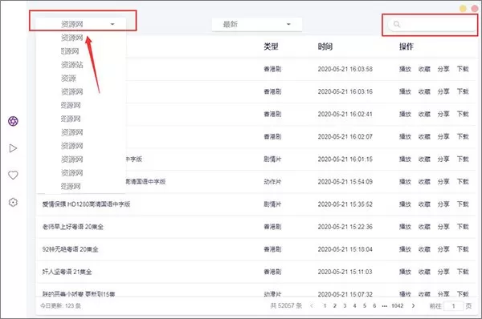Open favorites heart icon in sidebar
The height and width of the screenshot is (319, 482).
click(x=13, y=176)
